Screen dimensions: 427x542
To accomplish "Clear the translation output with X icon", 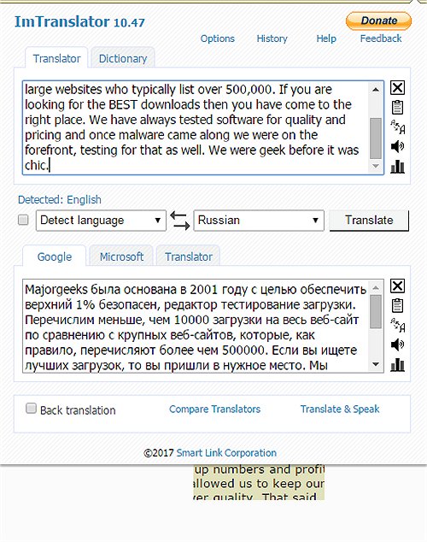I will pyautogui.click(x=397, y=286).
